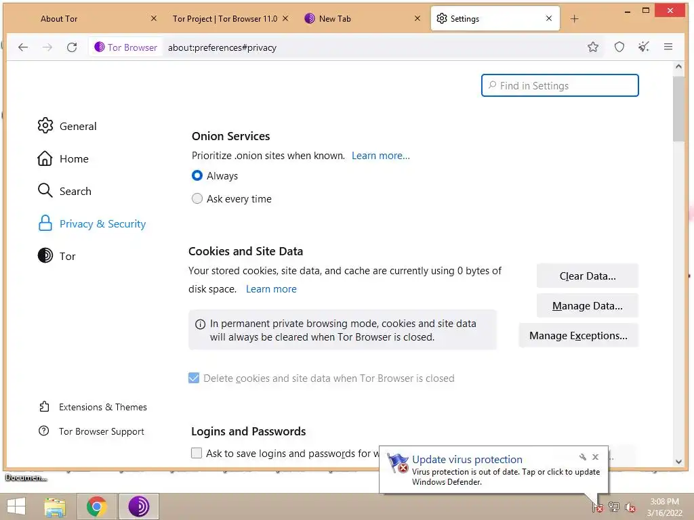Click the General gear icon in sidebar
Viewport: 694px width, 520px height.
[x=45, y=125]
